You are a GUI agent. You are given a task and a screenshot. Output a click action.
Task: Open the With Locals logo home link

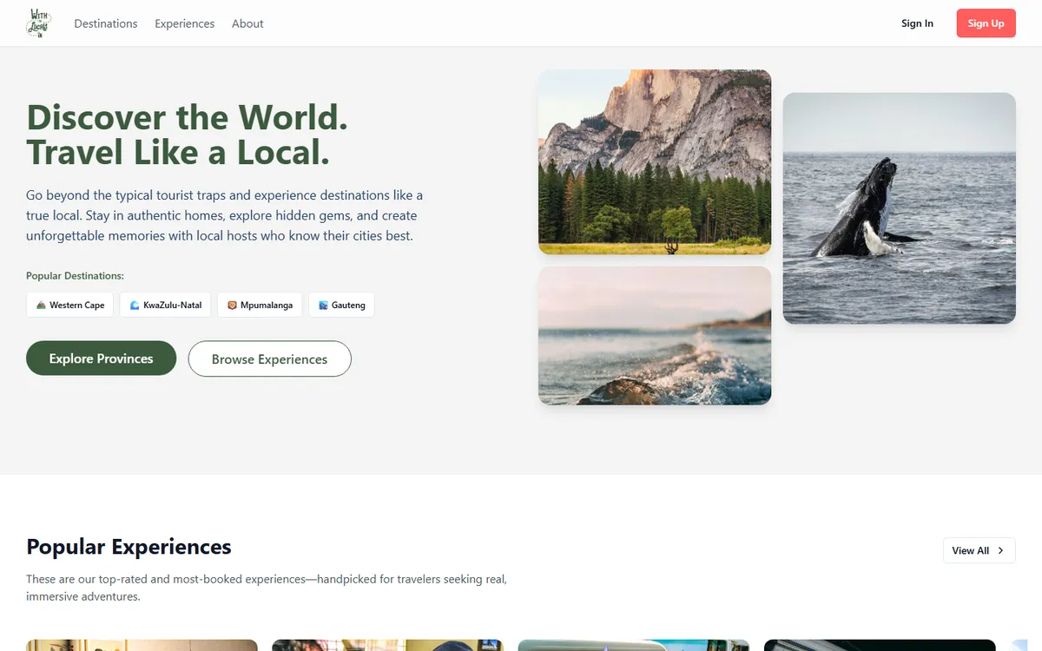click(x=39, y=23)
